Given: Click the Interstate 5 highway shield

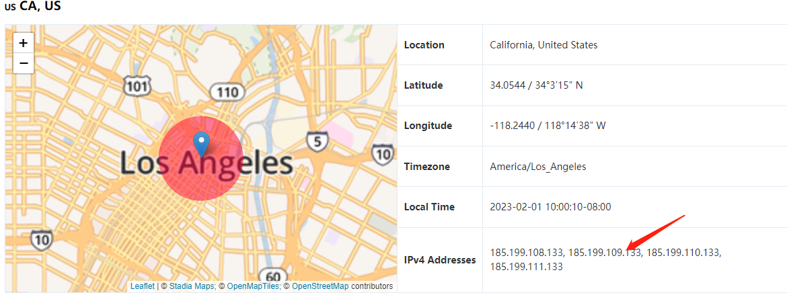Looking at the screenshot, I should coord(317,141).
